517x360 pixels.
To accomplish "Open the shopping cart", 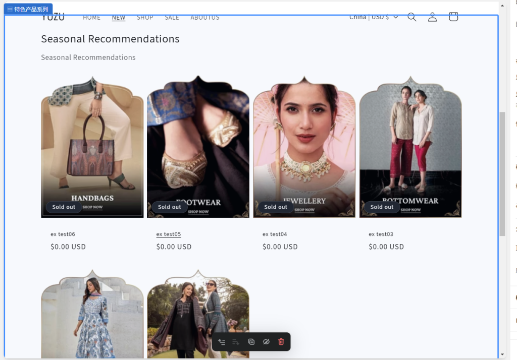I will 453,17.
